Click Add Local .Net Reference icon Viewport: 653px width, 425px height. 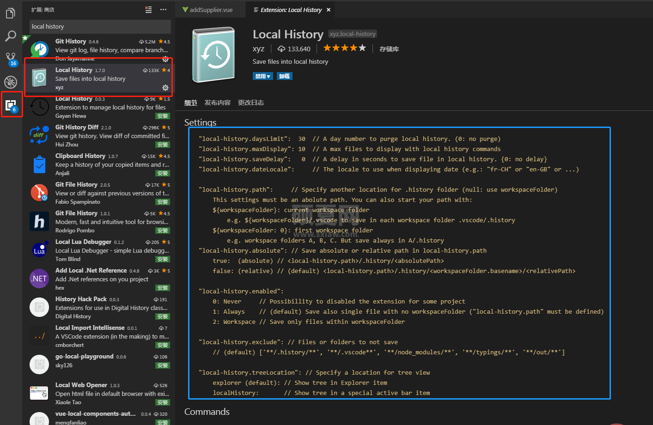40,279
